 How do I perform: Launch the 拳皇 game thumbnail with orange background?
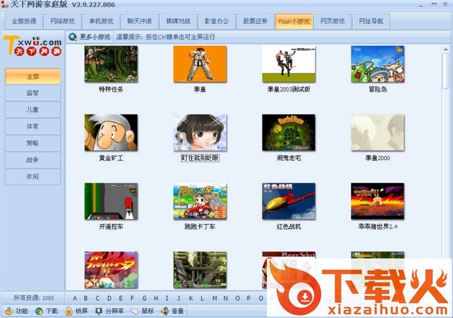[x=200, y=64]
